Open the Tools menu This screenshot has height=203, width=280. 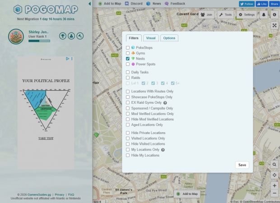[225, 14]
